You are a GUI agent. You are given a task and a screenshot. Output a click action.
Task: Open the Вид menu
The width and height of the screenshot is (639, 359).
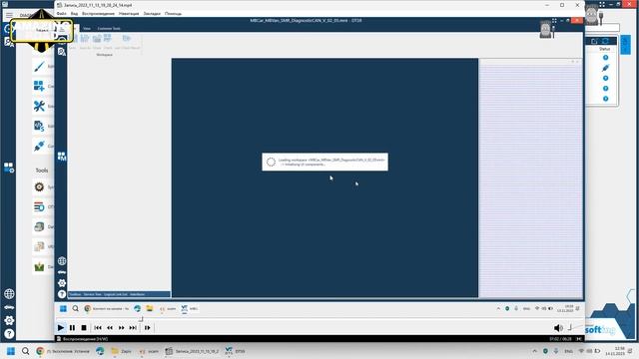pyautogui.click(x=74, y=13)
